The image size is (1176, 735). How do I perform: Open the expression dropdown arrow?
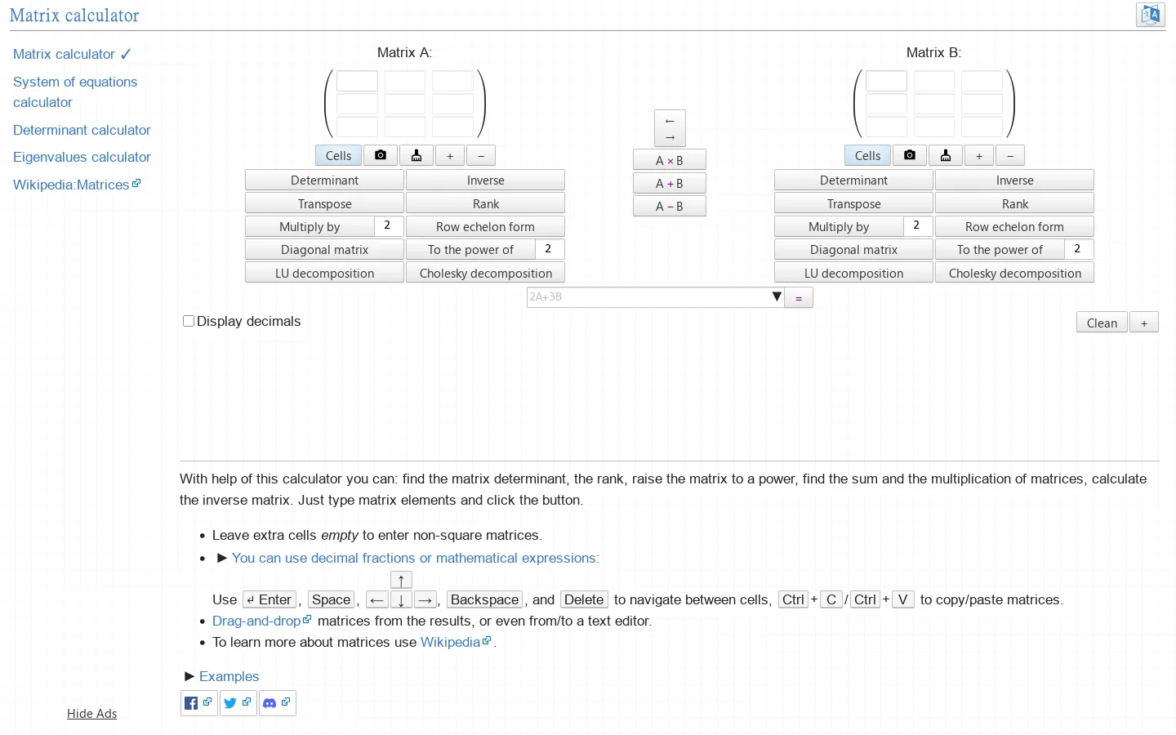pyautogui.click(x=777, y=297)
